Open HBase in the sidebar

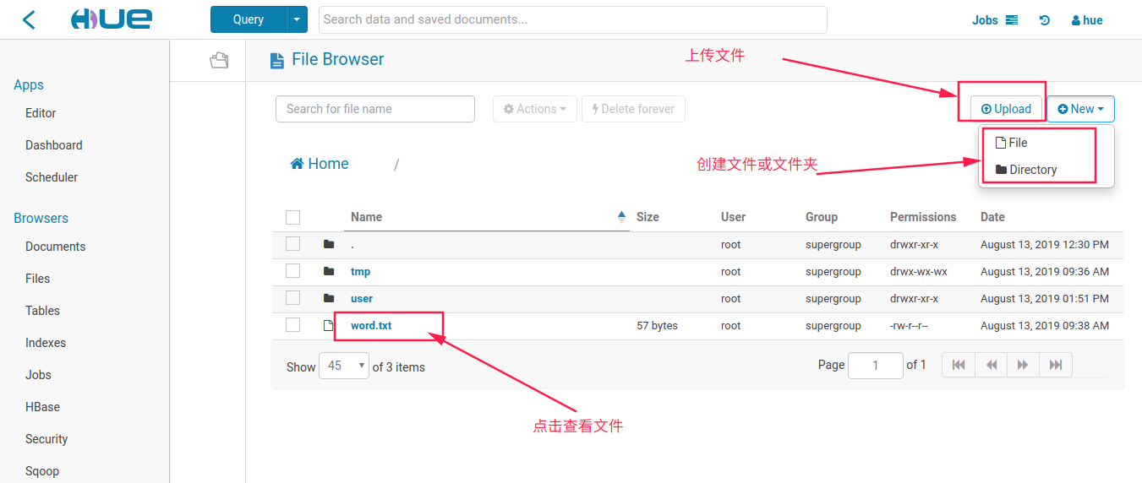(x=42, y=407)
